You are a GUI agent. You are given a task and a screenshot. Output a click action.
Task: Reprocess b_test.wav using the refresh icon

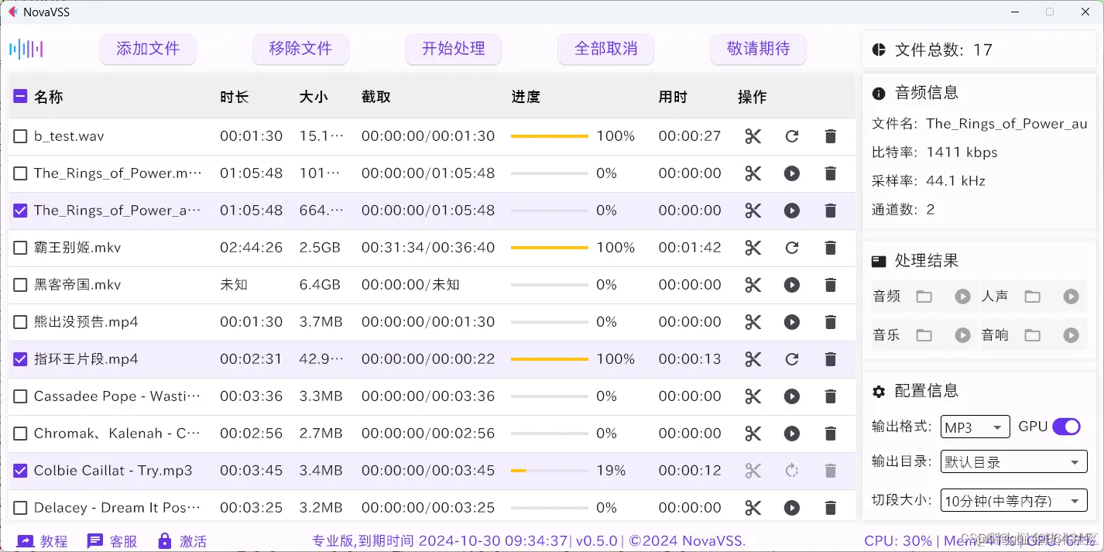click(x=791, y=136)
